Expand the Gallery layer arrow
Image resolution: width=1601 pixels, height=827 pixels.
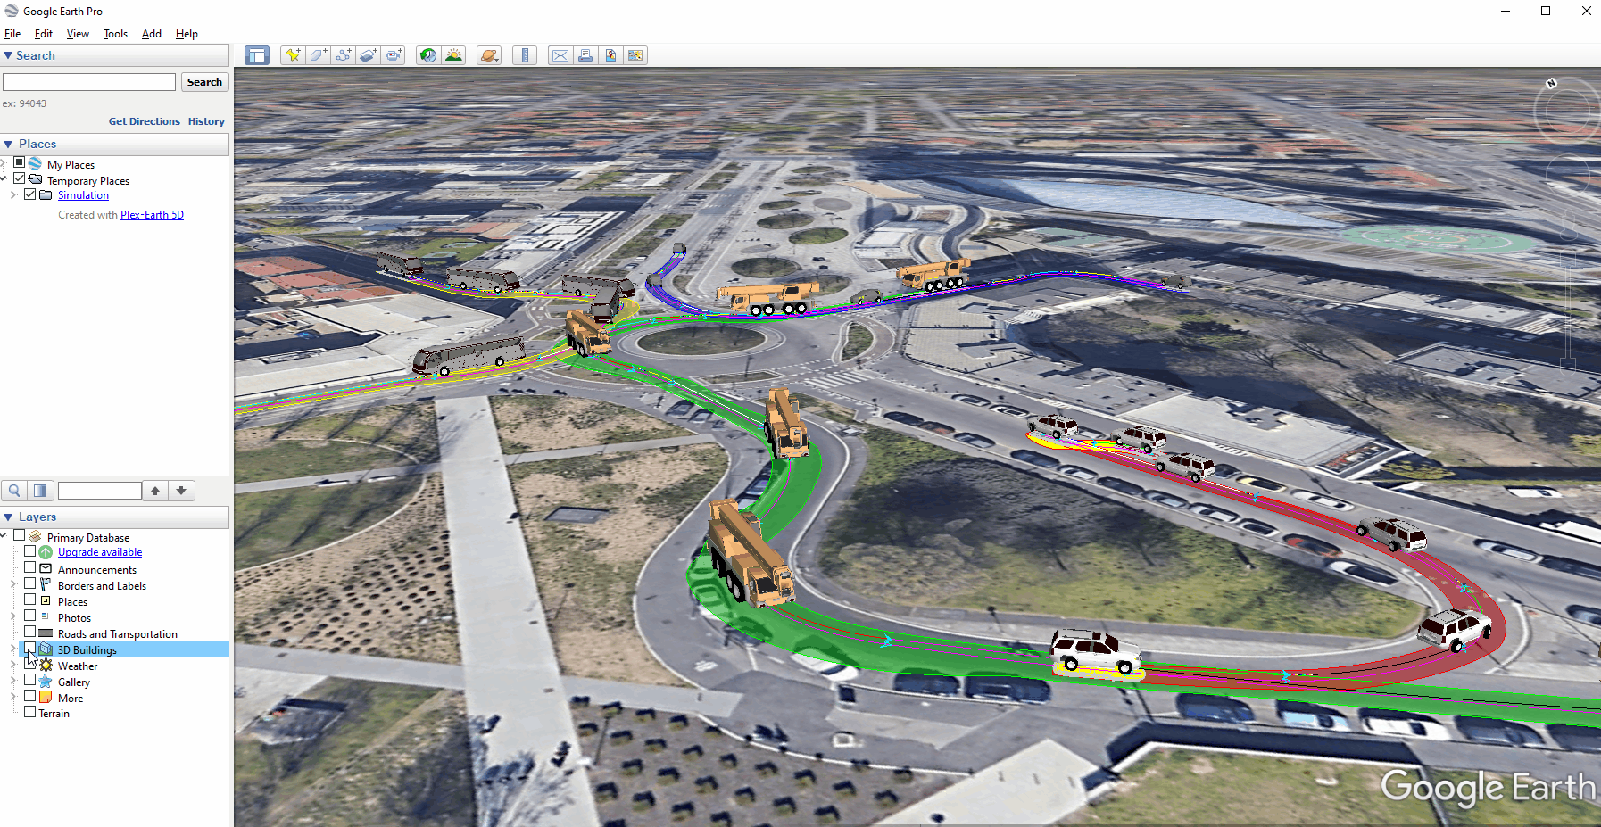[x=13, y=682]
